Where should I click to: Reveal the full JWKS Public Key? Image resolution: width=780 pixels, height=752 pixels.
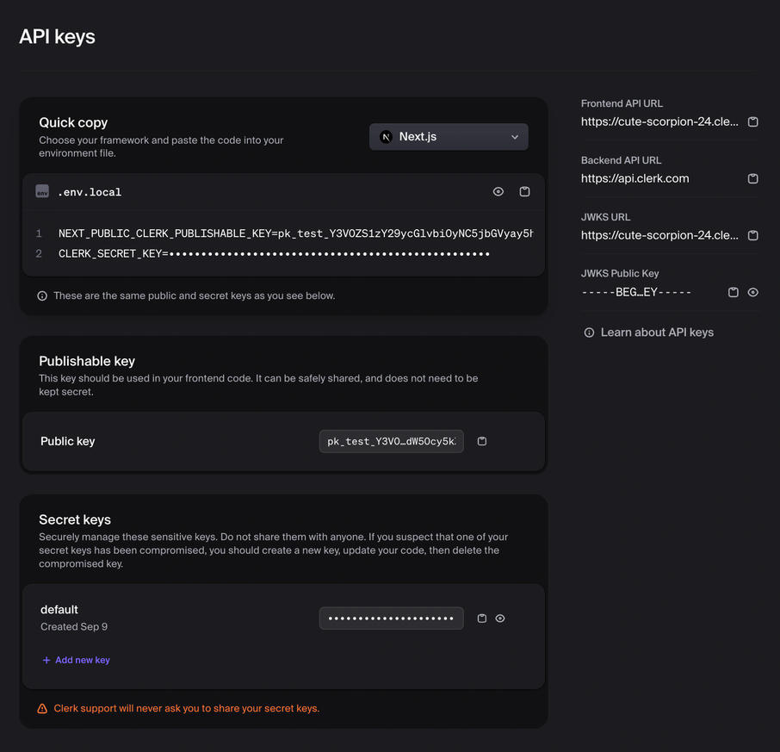[x=753, y=292]
